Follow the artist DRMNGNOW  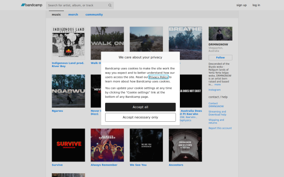pyautogui.click(x=220, y=58)
